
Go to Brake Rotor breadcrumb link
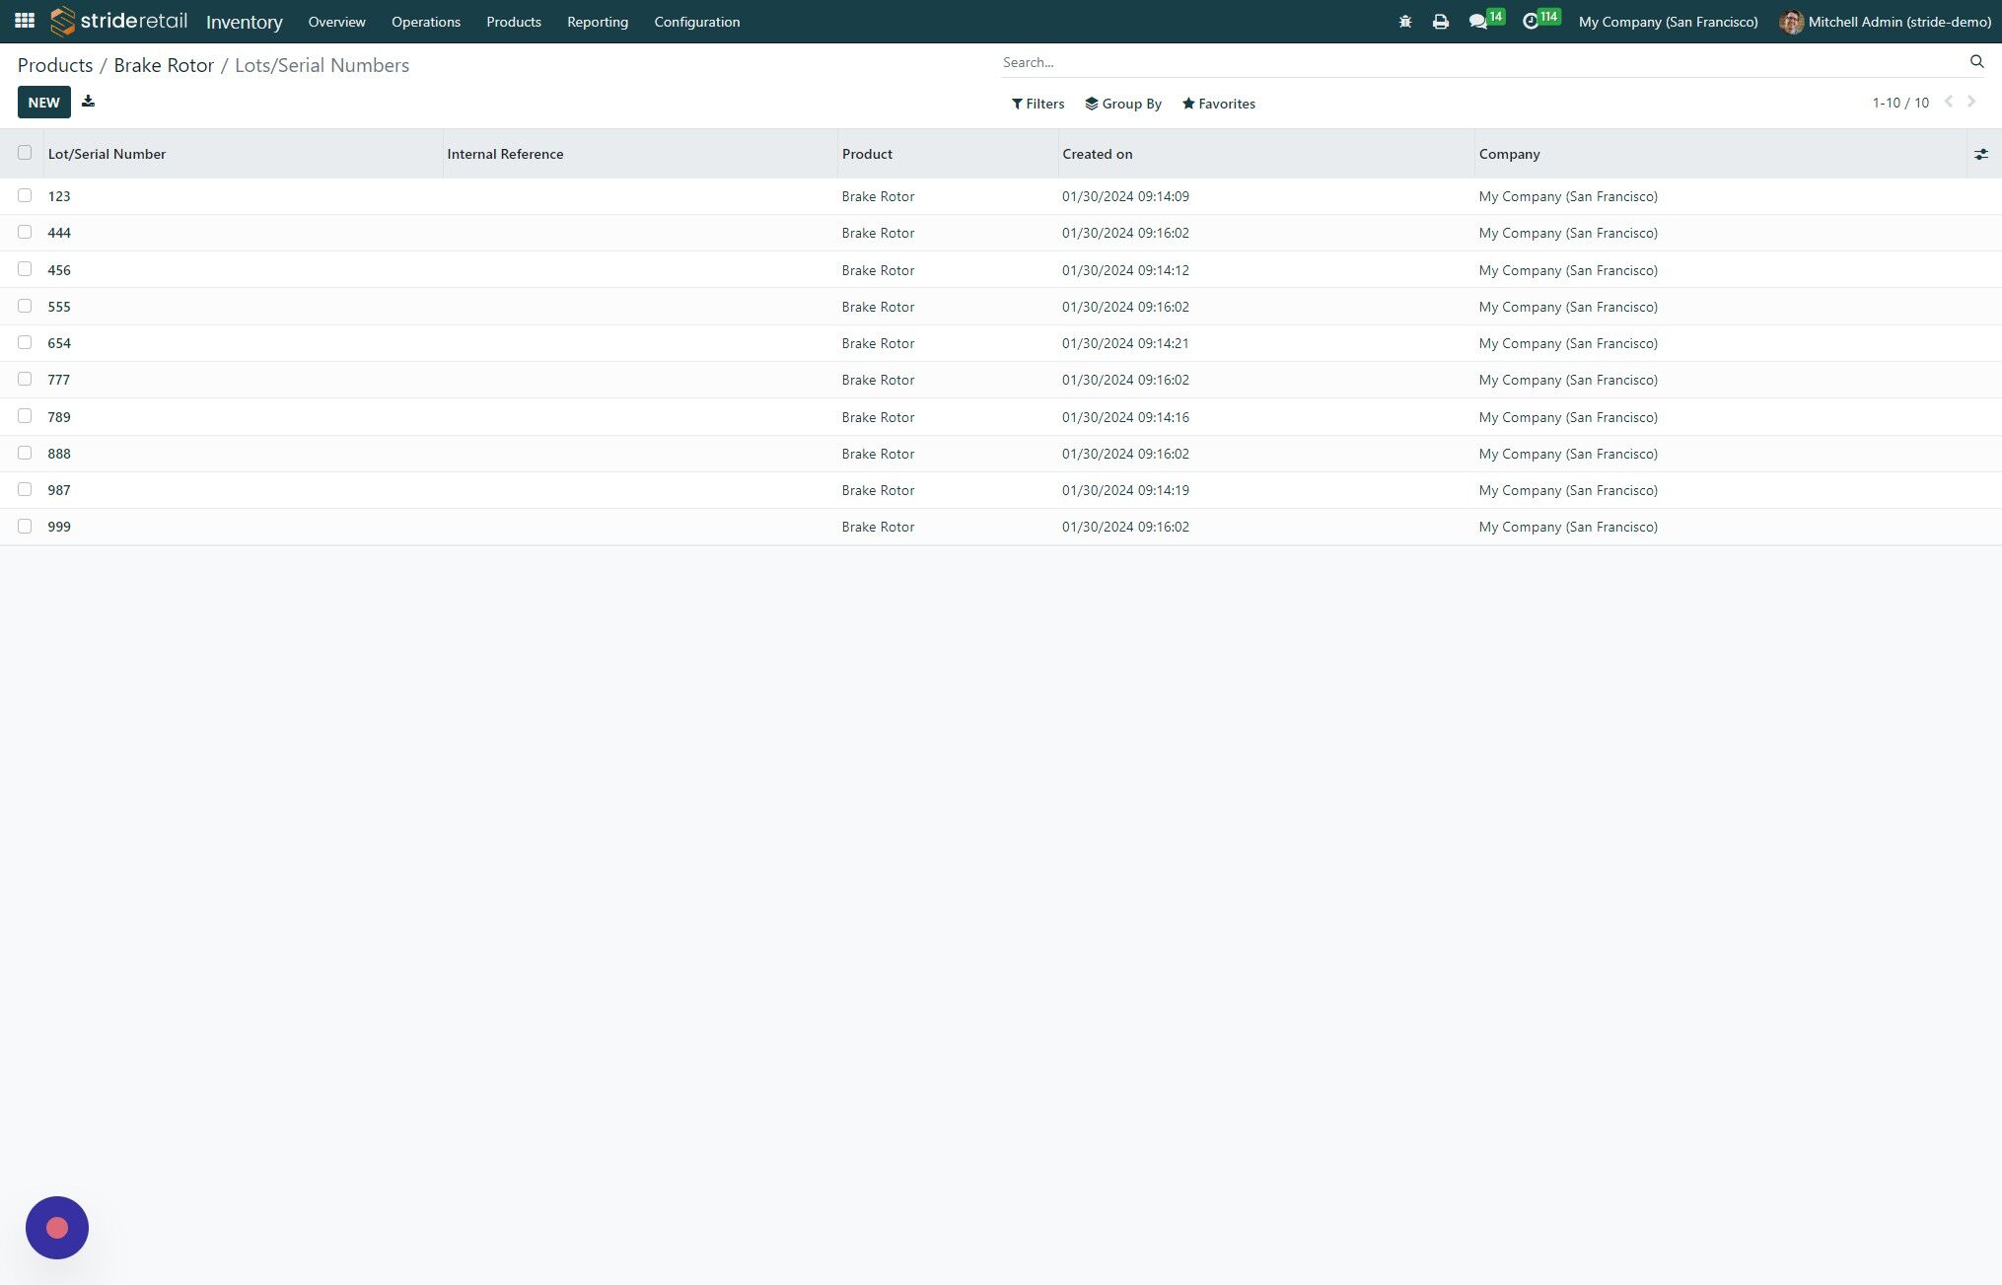[x=164, y=65]
